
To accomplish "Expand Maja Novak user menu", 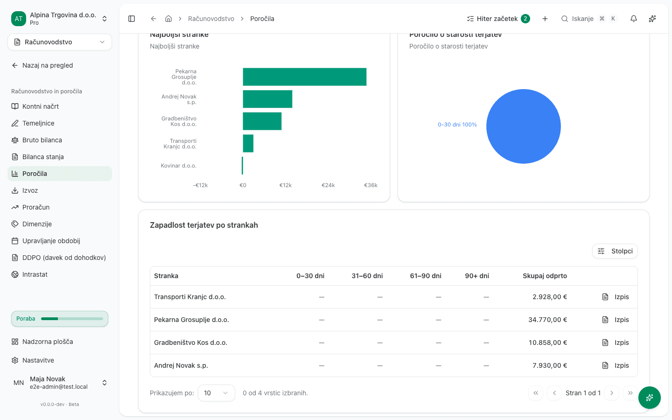I will (60, 383).
